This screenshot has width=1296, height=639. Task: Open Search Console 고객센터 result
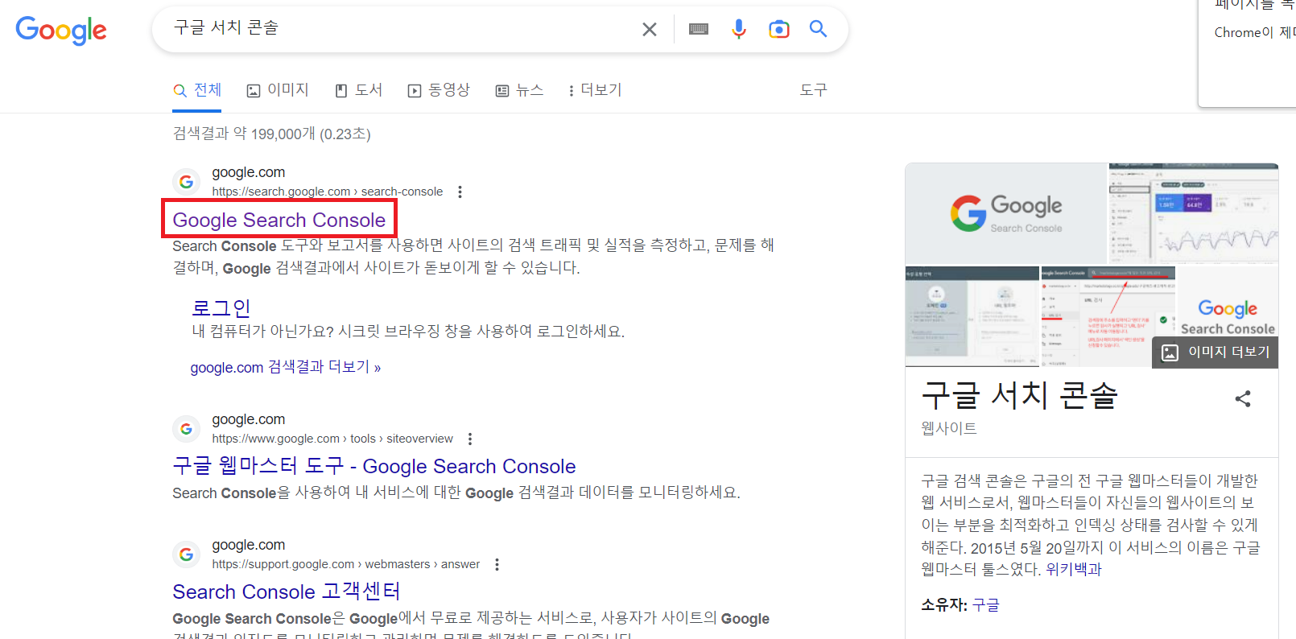click(x=287, y=592)
